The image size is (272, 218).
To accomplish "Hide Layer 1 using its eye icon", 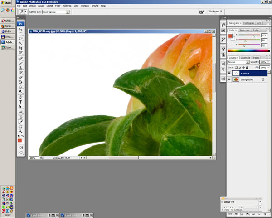I will (229, 73).
